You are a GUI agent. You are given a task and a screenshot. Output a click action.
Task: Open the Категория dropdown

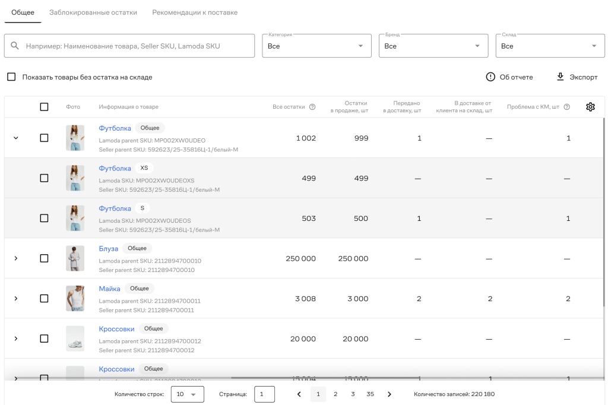tap(317, 46)
